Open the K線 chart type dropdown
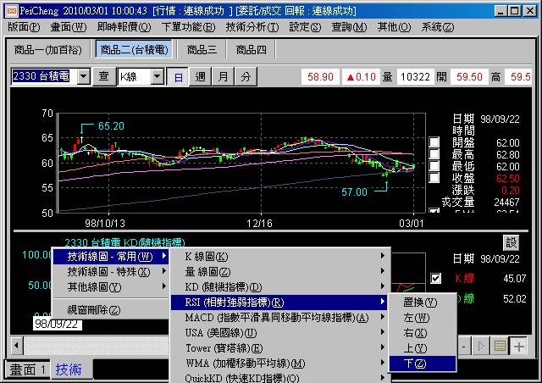This screenshot has height=383, width=542. click(x=157, y=76)
